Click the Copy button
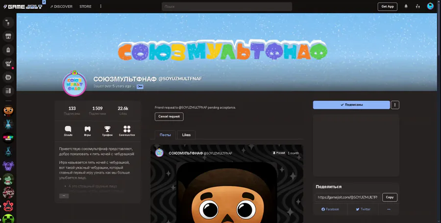Viewport: 441px width, 223px height. [x=390, y=197]
